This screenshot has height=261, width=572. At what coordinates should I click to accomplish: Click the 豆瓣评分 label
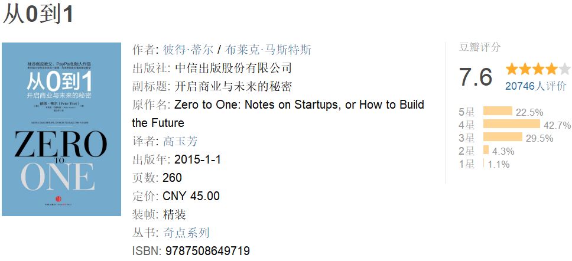click(480, 48)
